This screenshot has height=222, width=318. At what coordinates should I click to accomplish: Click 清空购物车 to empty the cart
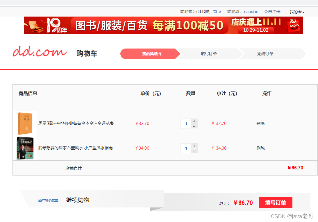tap(48, 200)
